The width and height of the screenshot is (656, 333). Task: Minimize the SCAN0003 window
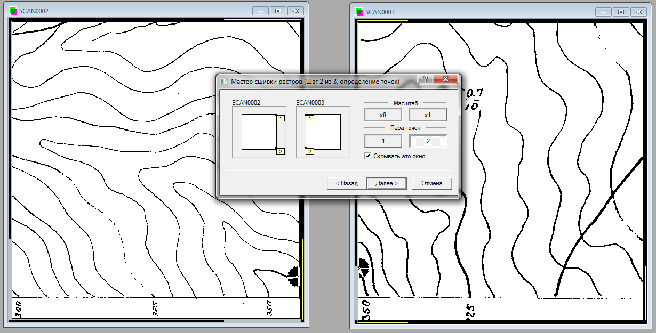(605, 12)
